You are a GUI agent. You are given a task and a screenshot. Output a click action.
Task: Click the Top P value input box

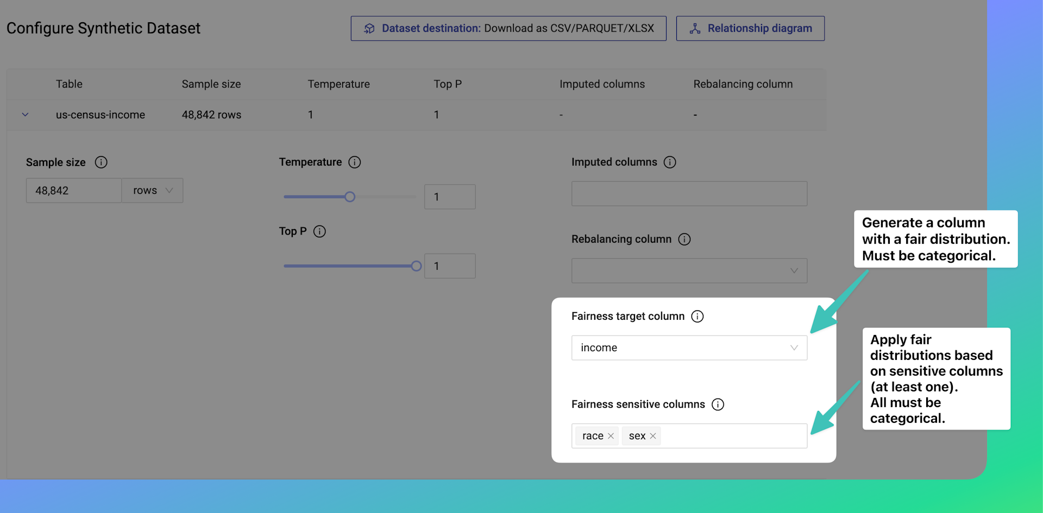tap(450, 266)
